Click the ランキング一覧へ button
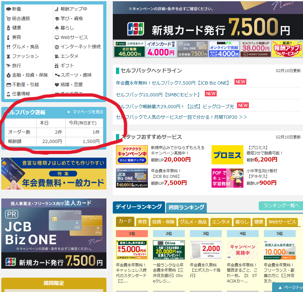The image size is (303, 292). point(281,206)
